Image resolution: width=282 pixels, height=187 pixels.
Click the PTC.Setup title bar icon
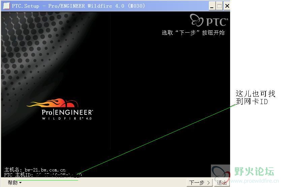6,6
